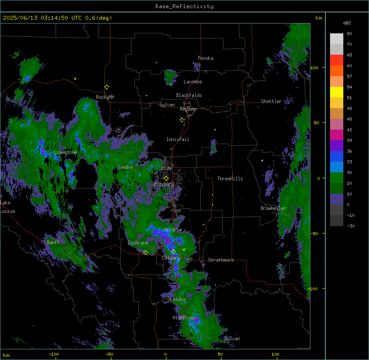
Task: Click the ThreeHills city label
Action: click(230, 179)
